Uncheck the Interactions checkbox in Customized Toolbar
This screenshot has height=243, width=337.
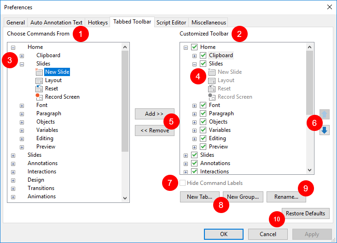point(194,172)
